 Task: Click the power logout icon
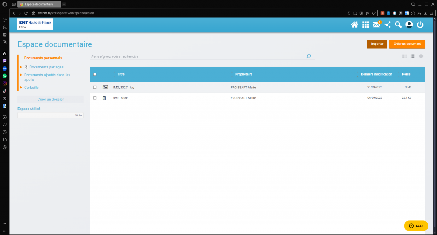click(420, 25)
